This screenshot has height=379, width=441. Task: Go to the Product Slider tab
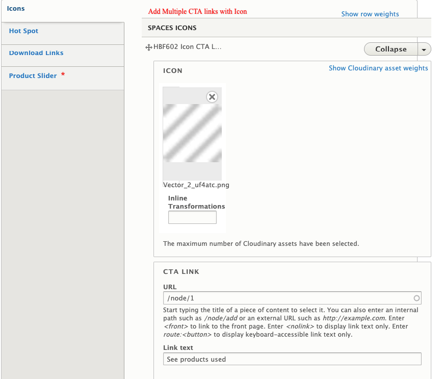coord(33,75)
